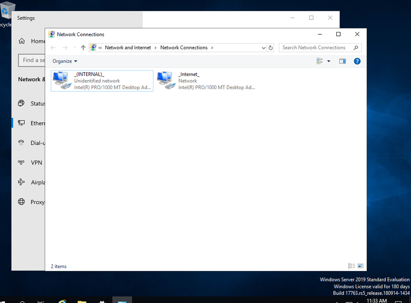Toggle the preview pane
Screen dimensions: 411x303
click(x=342, y=61)
